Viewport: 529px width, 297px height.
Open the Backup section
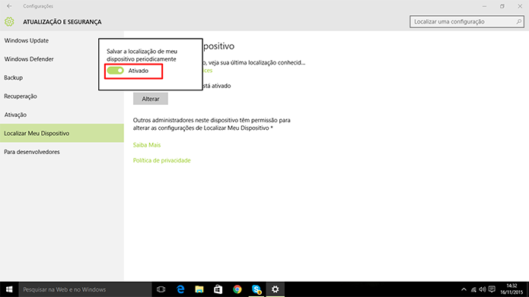click(x=62, y=77)
